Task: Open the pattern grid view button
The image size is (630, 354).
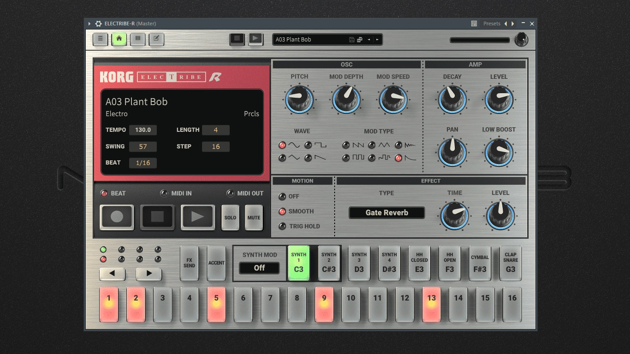Action: tap(137, 39)
